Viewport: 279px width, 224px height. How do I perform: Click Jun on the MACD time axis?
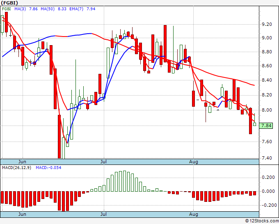click(x=22, y=214)
